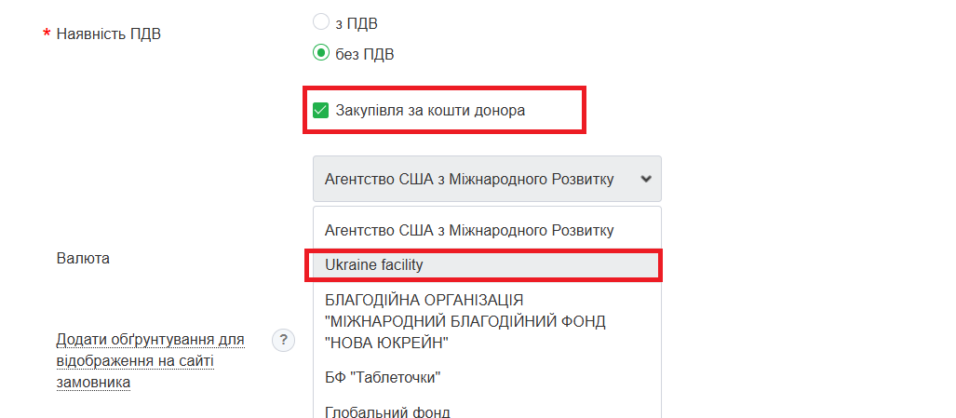Select the "НОВА ЮКРЕЙН" charity fund option
This screenshot has width=956, height=418.
(x=465, y=321)
